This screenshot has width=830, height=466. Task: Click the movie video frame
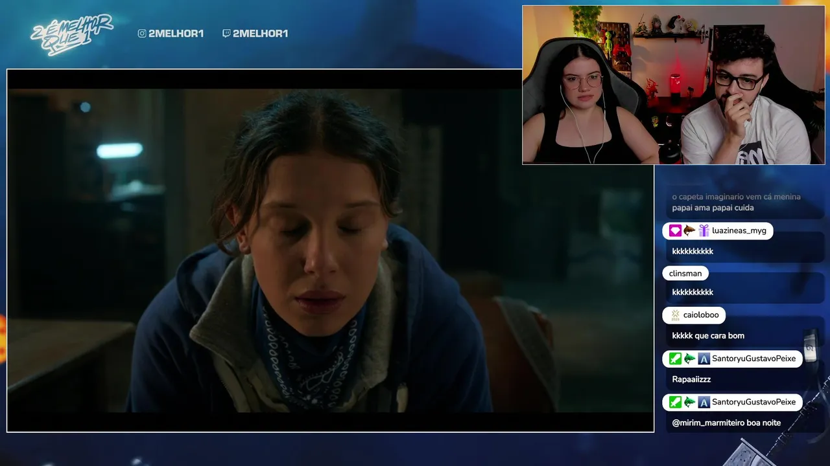point(330,250)
